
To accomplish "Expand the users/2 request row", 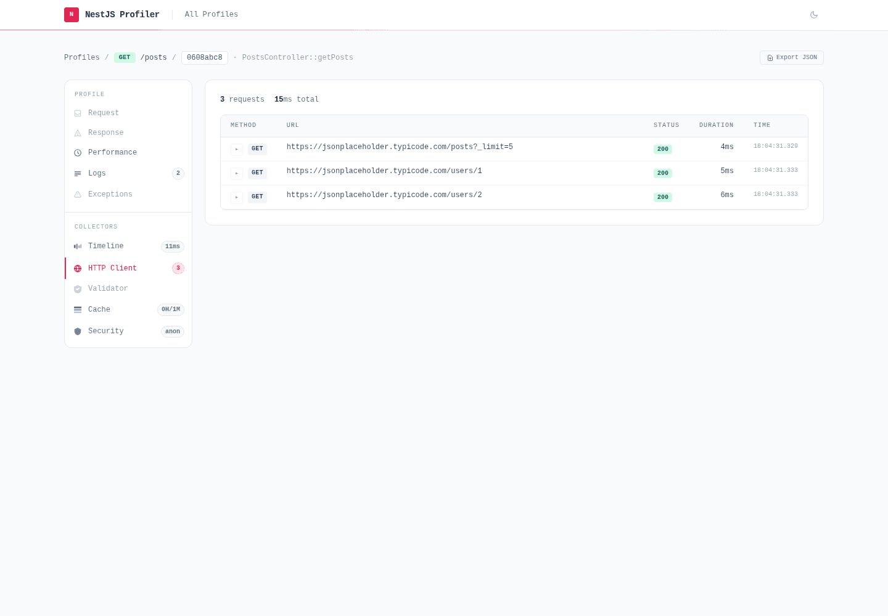I will 237,197.
